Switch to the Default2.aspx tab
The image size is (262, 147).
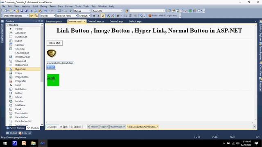pos(116,22)
